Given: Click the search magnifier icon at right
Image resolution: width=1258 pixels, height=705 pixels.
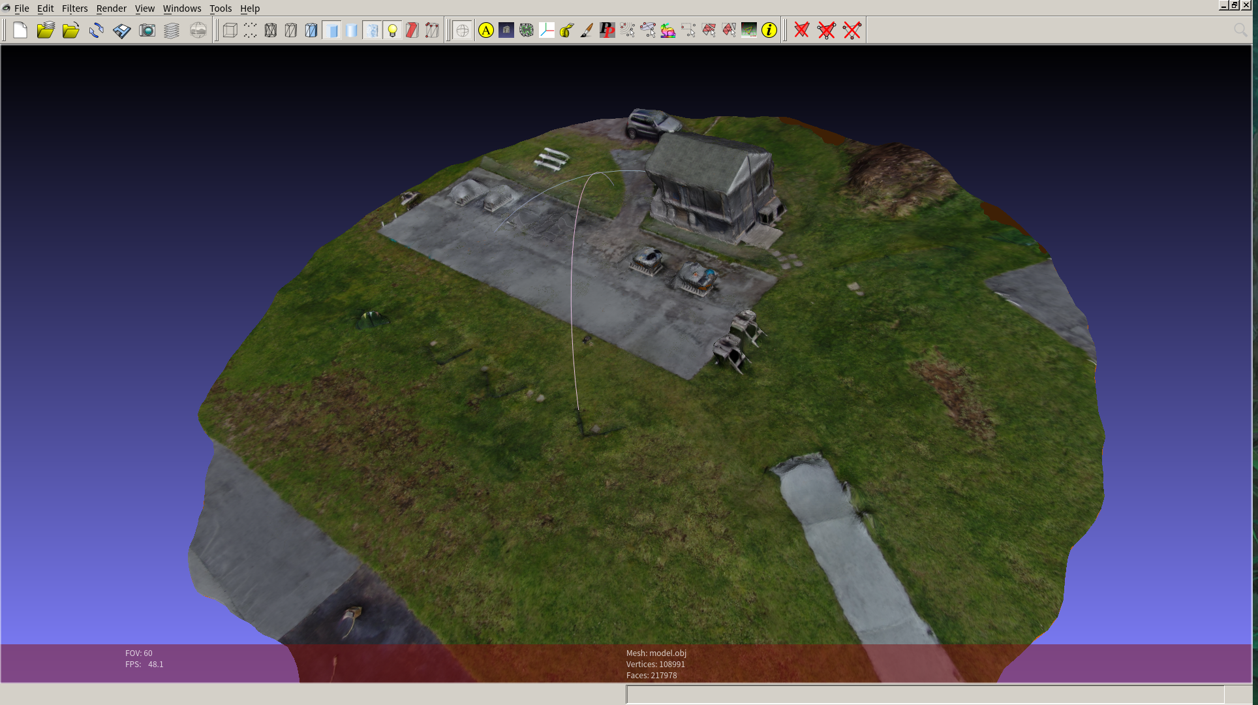Looking at the screenshot, I should tap(1240, 30).
